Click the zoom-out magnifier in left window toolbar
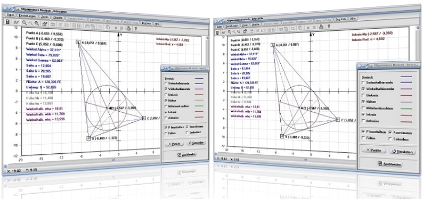Viewport: 423px width, 199px height. pyautogui.click(x=36, y=23)
